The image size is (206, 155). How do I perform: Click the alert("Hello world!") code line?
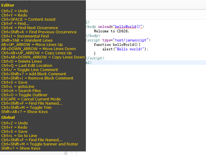(x=125, y=49)
